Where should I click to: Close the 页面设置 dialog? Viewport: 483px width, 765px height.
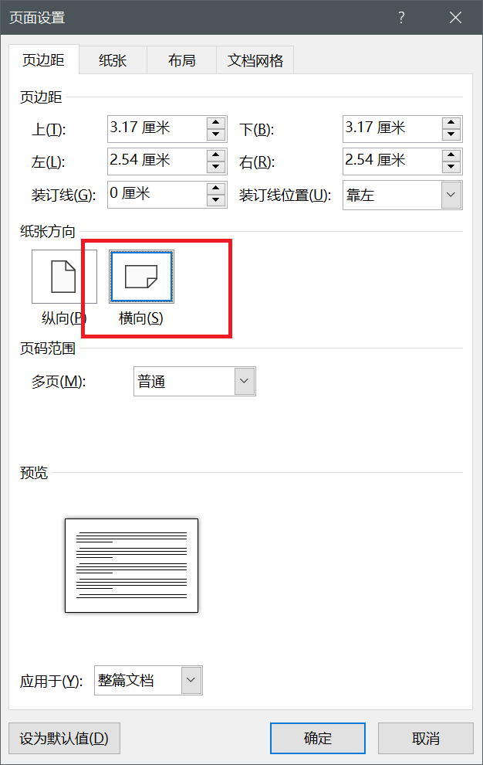455,18
